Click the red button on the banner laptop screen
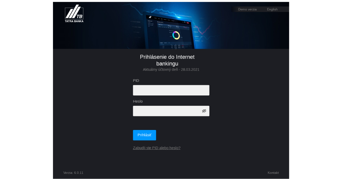Viewport: 342px width, 179px height. click(x=188, y=23)
